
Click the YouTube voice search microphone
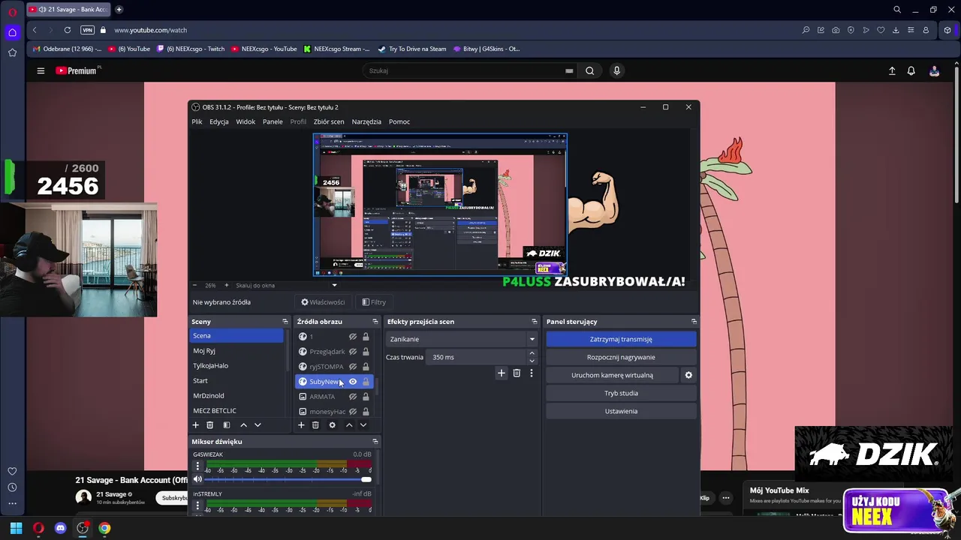616,70
